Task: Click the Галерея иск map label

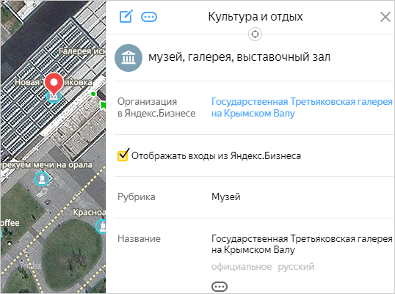Action: coord(82,51)
